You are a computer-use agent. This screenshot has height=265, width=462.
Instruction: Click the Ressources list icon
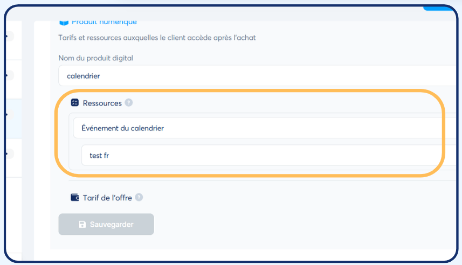click(x=75, y=103)
